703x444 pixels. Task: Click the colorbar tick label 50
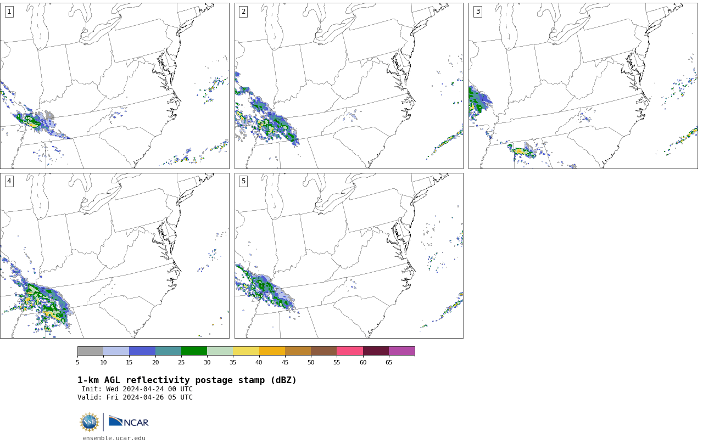click(x=311, y=362)
